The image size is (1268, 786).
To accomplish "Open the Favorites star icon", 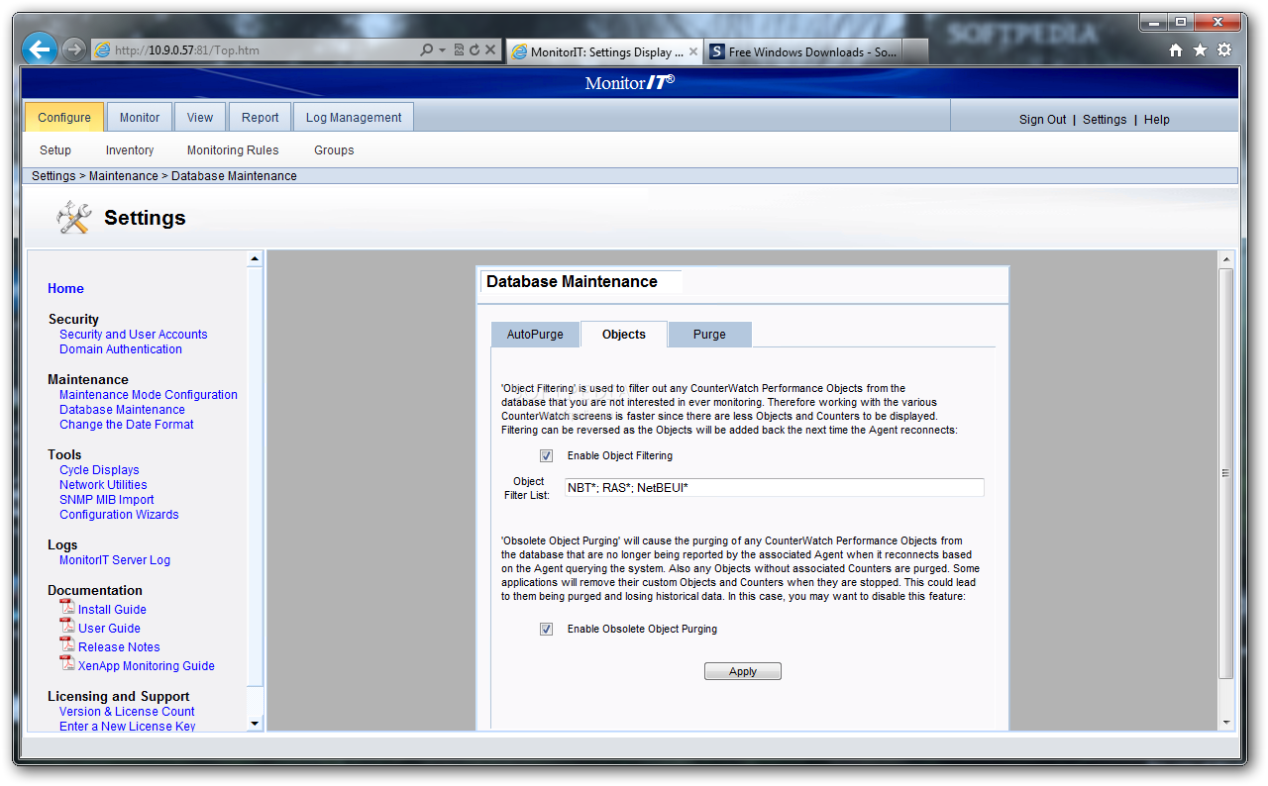I will (1200, 50).
